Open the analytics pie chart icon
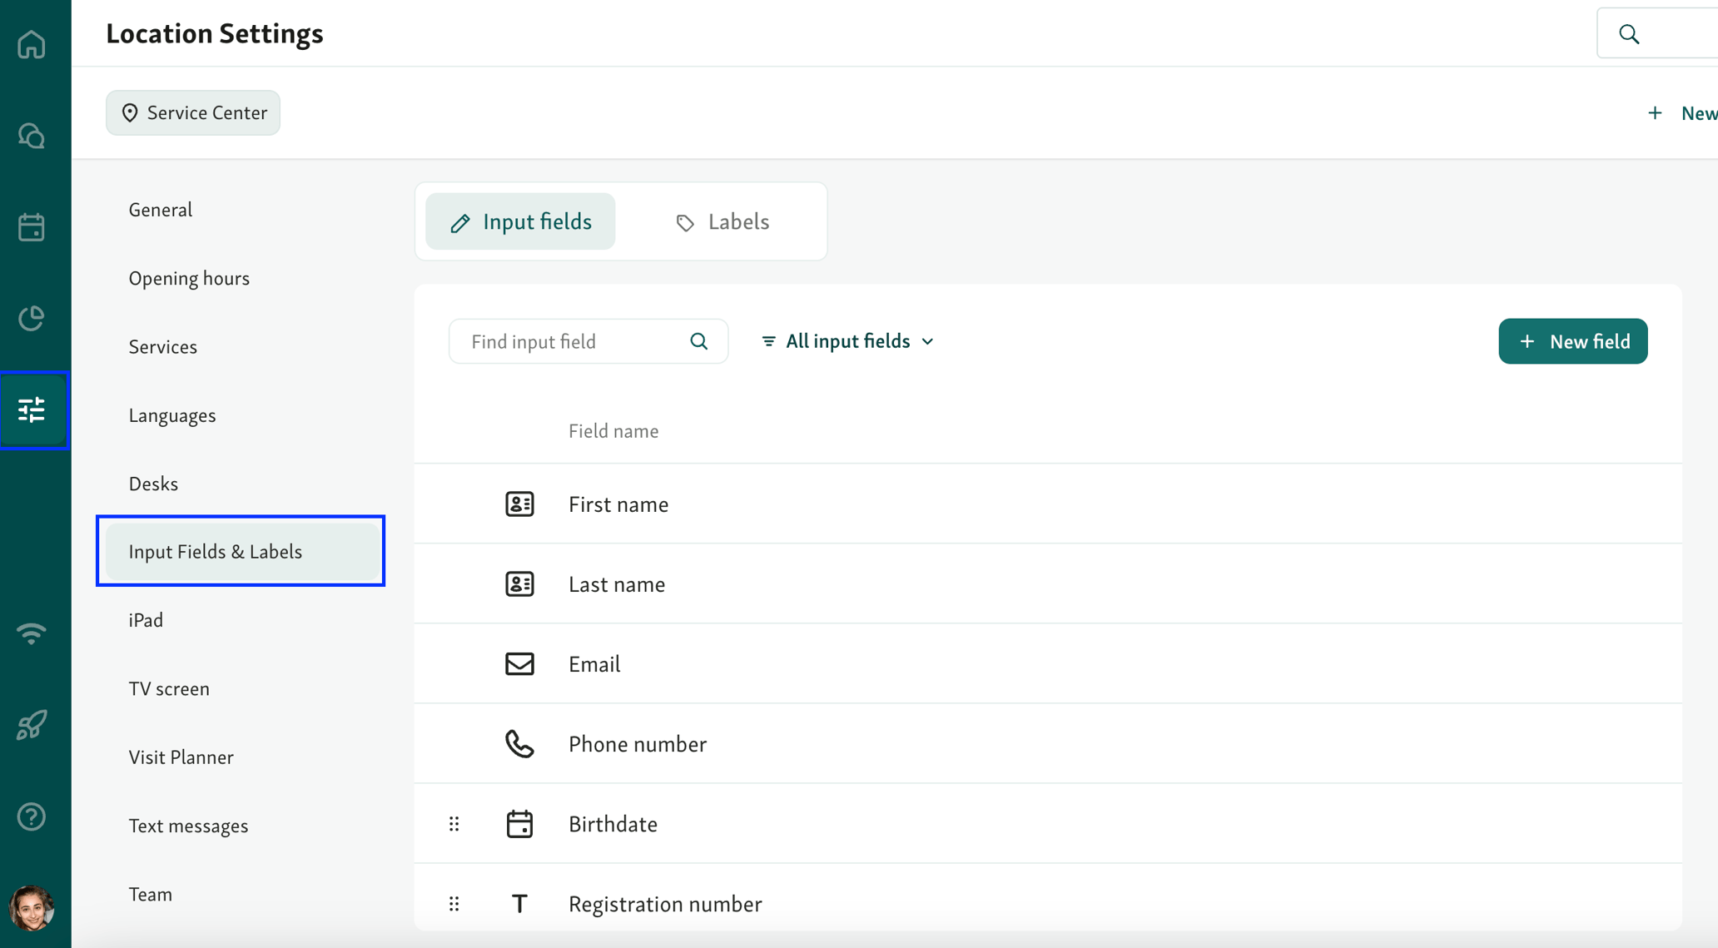The image size is (1718, 948). [31, 318]
